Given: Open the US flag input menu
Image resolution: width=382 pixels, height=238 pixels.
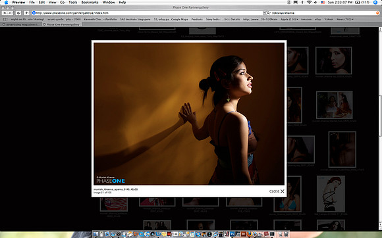Looking at the screenshot, I should (323, 3).
